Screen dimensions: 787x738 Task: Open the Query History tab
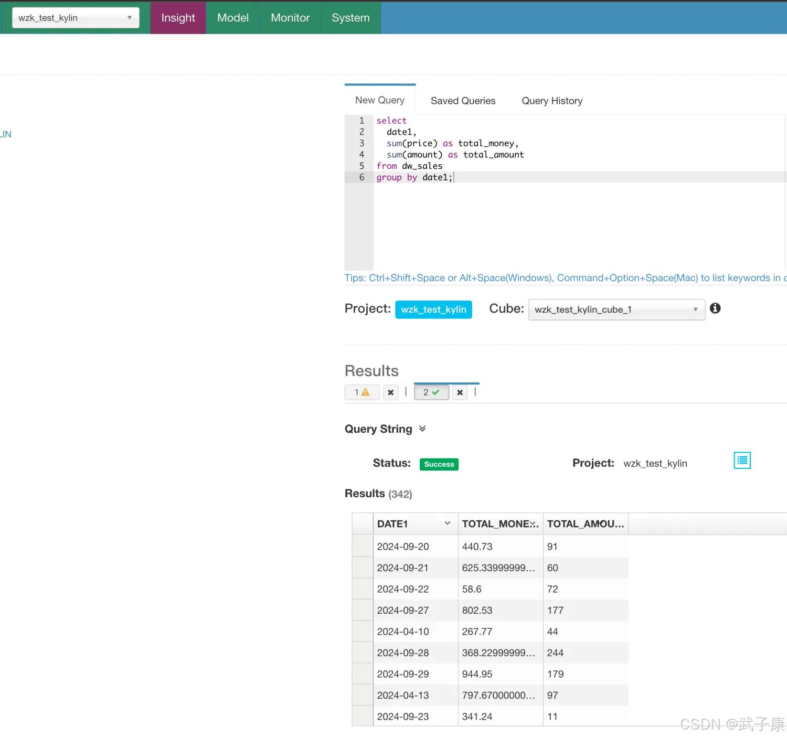[x=552, y=101]
